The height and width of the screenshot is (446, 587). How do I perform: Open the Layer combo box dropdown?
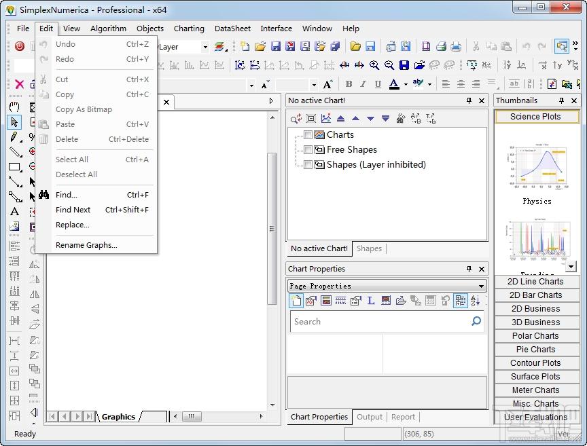(x=205, y=47)
